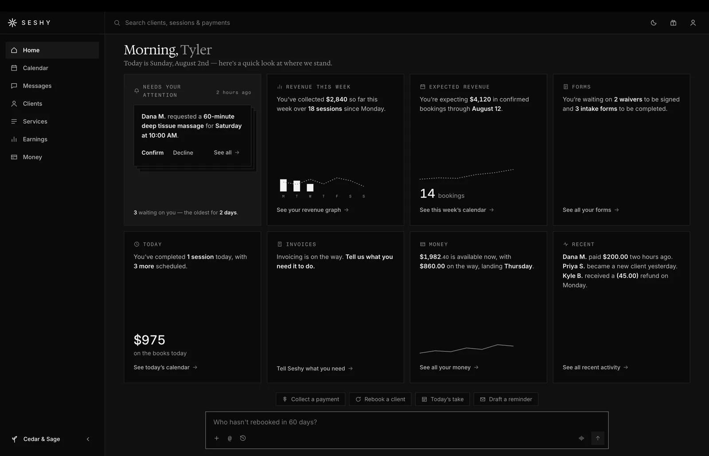The height and width of the screenshot is (456, 709).
Task: Open Messages in the sidebar
Action: click(x=52, y=86)
